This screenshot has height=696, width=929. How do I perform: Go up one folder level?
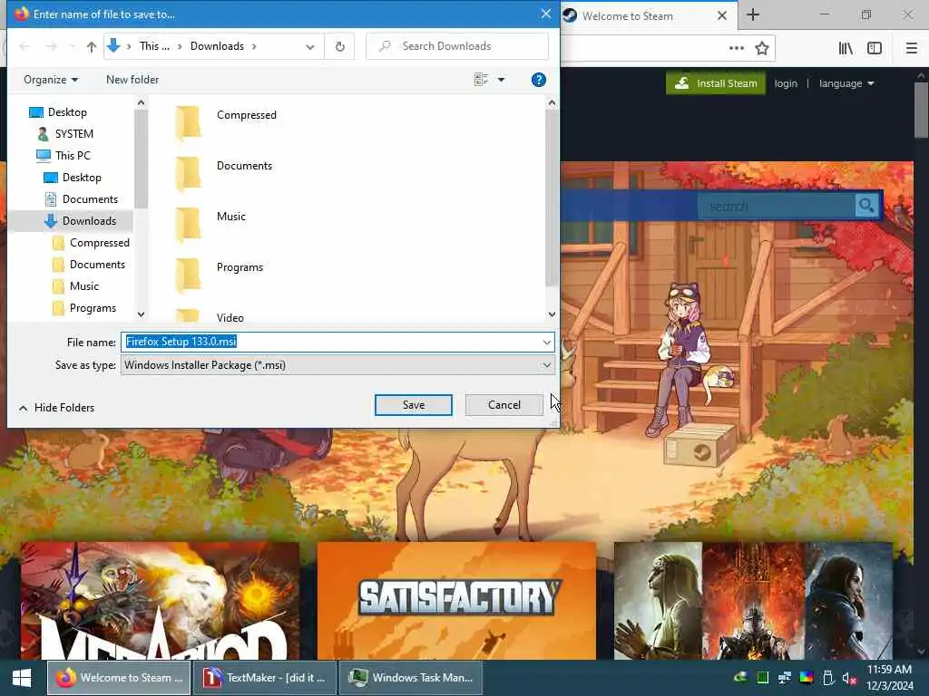click(x=92, y=46)
